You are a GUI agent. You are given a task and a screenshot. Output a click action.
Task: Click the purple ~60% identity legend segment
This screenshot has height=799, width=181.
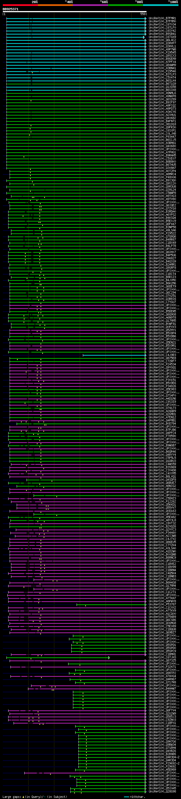91,5
